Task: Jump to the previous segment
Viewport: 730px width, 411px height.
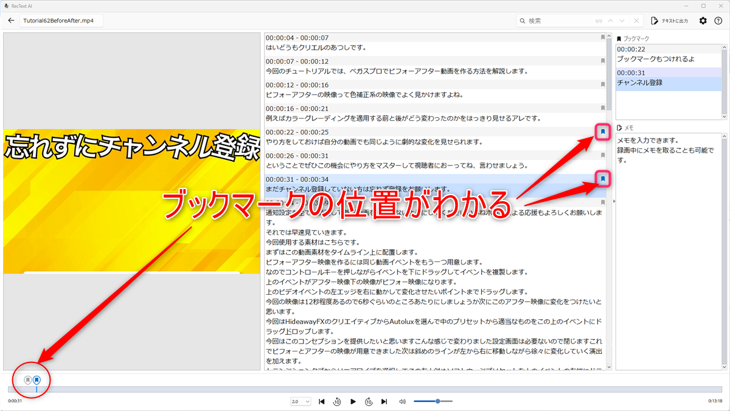Action: pyautogui.click(x=322, y=402)
